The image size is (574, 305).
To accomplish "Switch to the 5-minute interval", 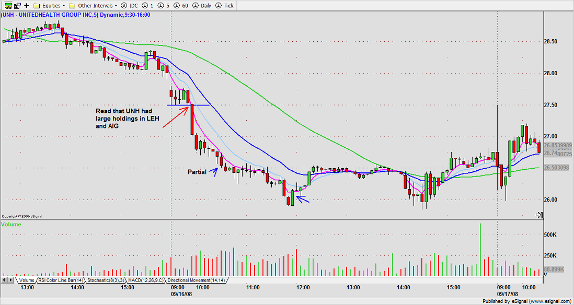I will tap(163, 6).
